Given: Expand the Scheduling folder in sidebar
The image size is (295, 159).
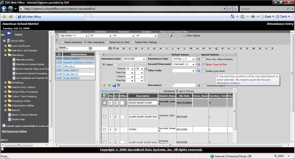Looking at the screenshot, I should point(5,82).
